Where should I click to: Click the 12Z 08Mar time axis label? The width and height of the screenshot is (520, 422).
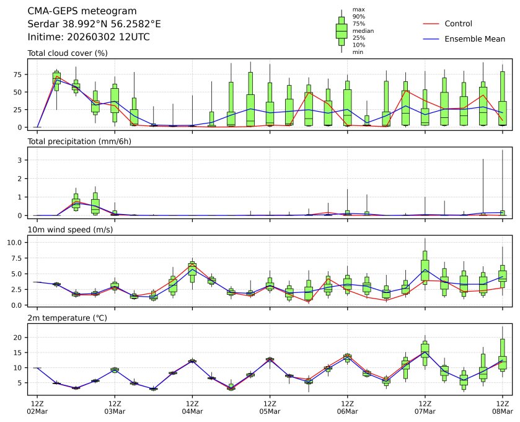pyautogui.click(x=502, y=407)
